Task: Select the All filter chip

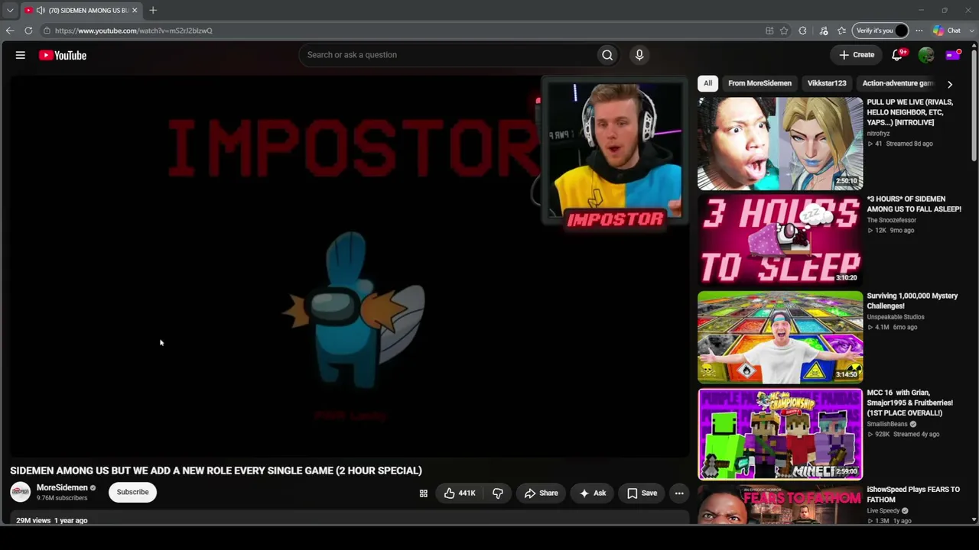Action: tap(707, 83)
